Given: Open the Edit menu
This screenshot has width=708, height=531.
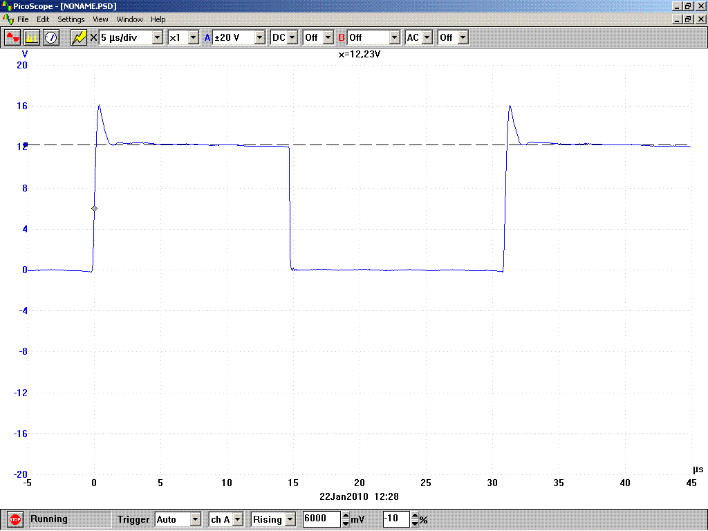Looking at the screenshot, I should (x=43, y=19).
